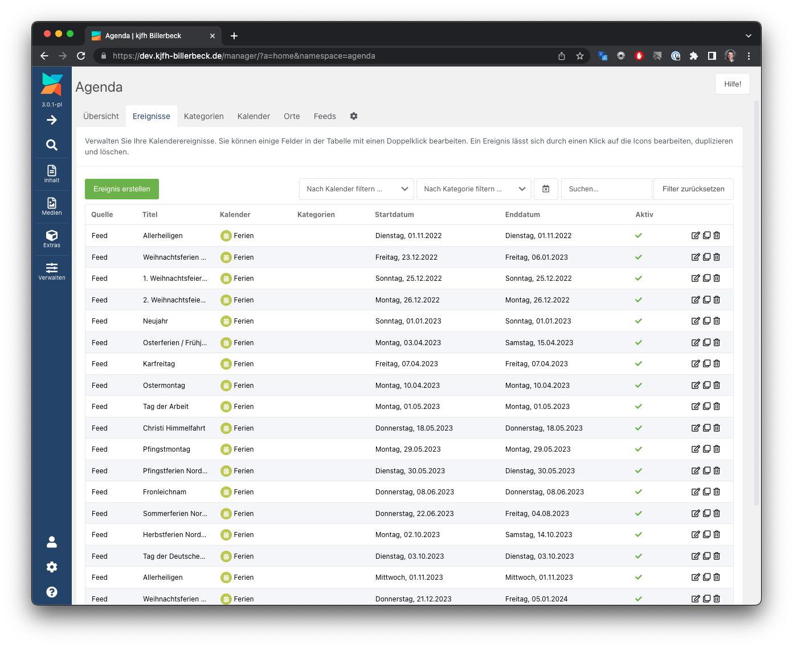Toggle active checkmark for Tag der Arbeit
The image size is (793, 647).
click(x=639, y=407)
